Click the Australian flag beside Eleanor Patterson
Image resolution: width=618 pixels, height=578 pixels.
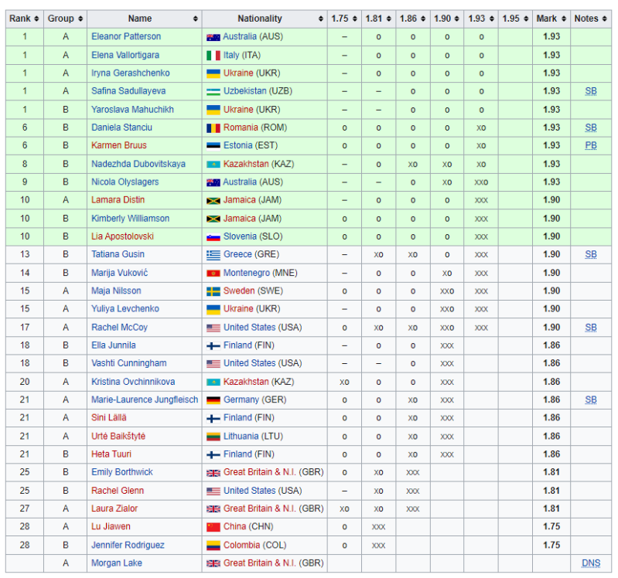(x=213, y=37)
